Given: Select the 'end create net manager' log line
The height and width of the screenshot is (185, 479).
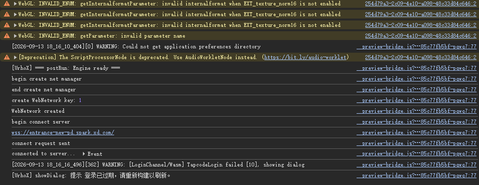Looking at the screenshot, I should [x=44, y=90].
